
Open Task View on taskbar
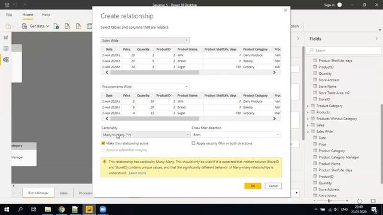34,210
